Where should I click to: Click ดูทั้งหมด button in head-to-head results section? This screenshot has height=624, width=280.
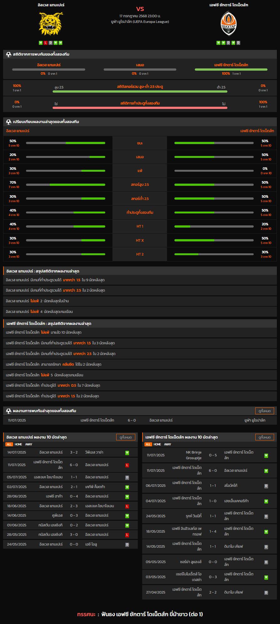[x=265, y=411]
